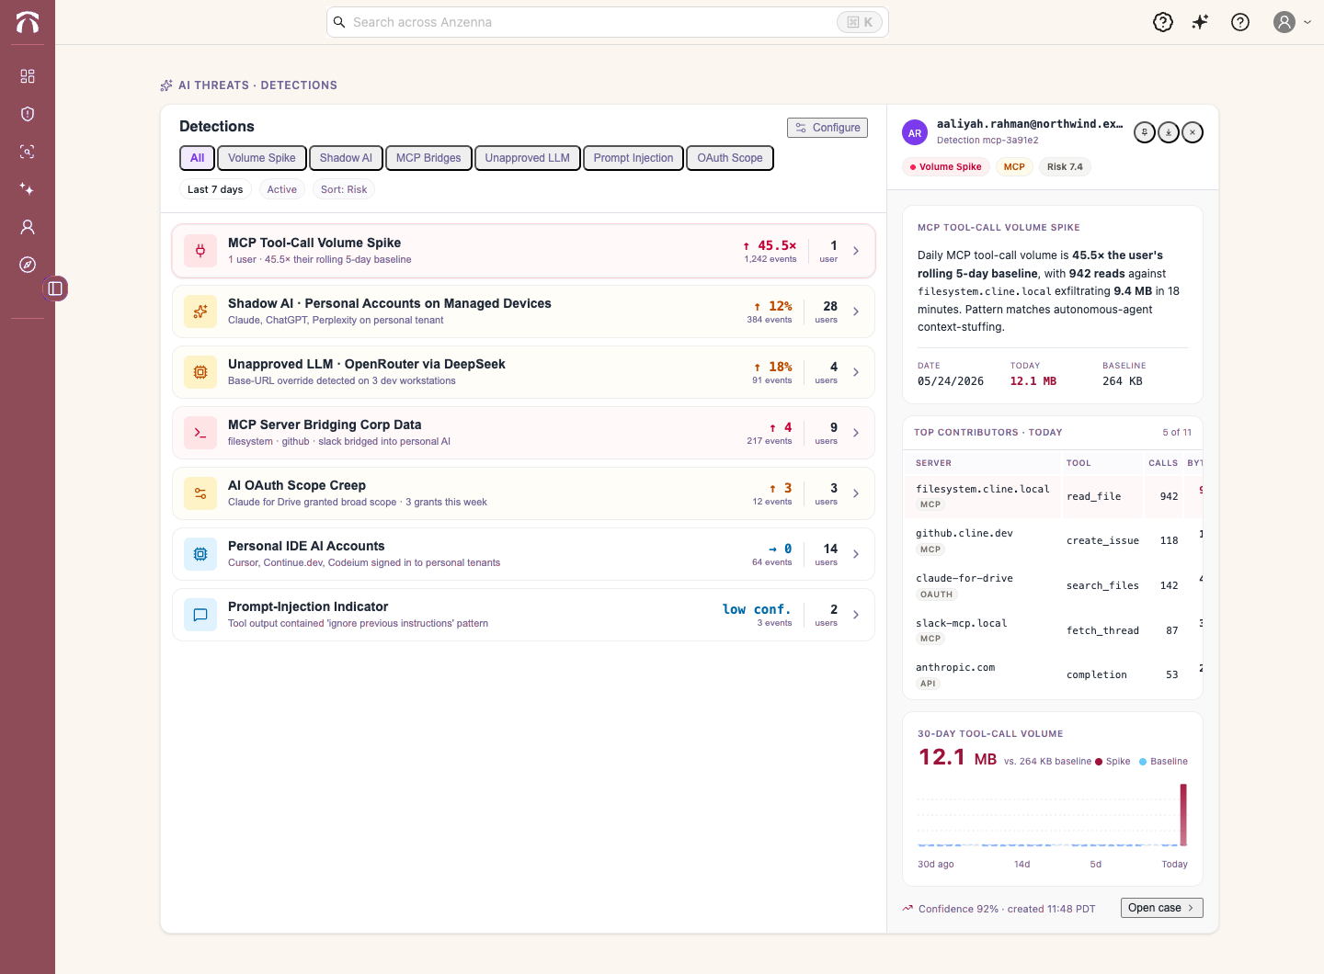Image resolution: width=1324 pixels, height=974 pixels.
Task: Close the detection detail panel
Action: click(1193, 132)
